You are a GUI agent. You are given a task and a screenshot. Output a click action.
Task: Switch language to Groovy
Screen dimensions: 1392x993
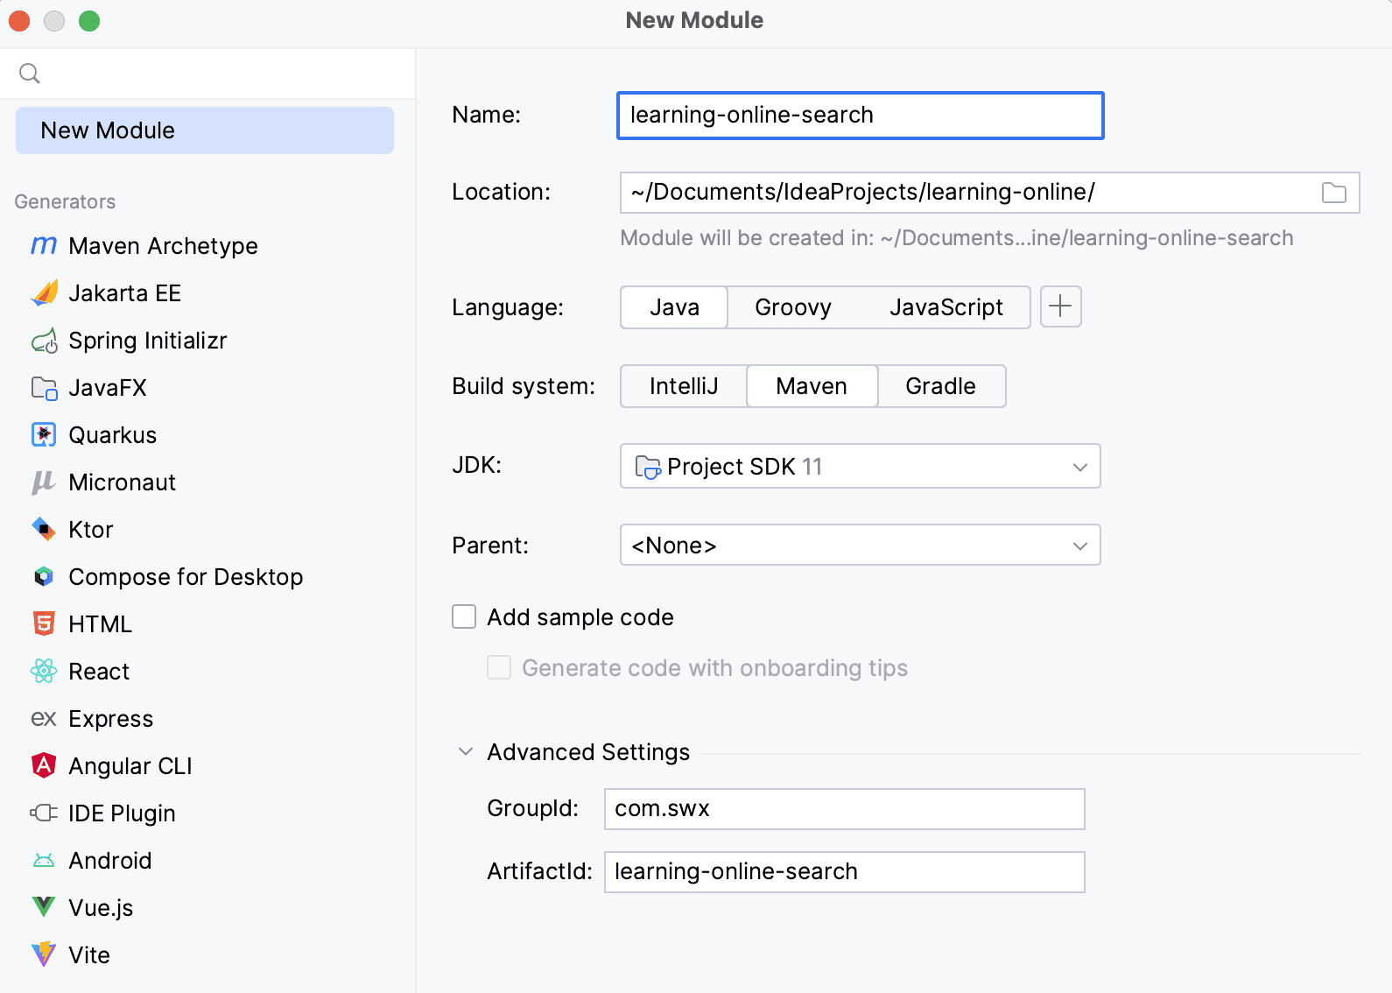click(792, 307)
